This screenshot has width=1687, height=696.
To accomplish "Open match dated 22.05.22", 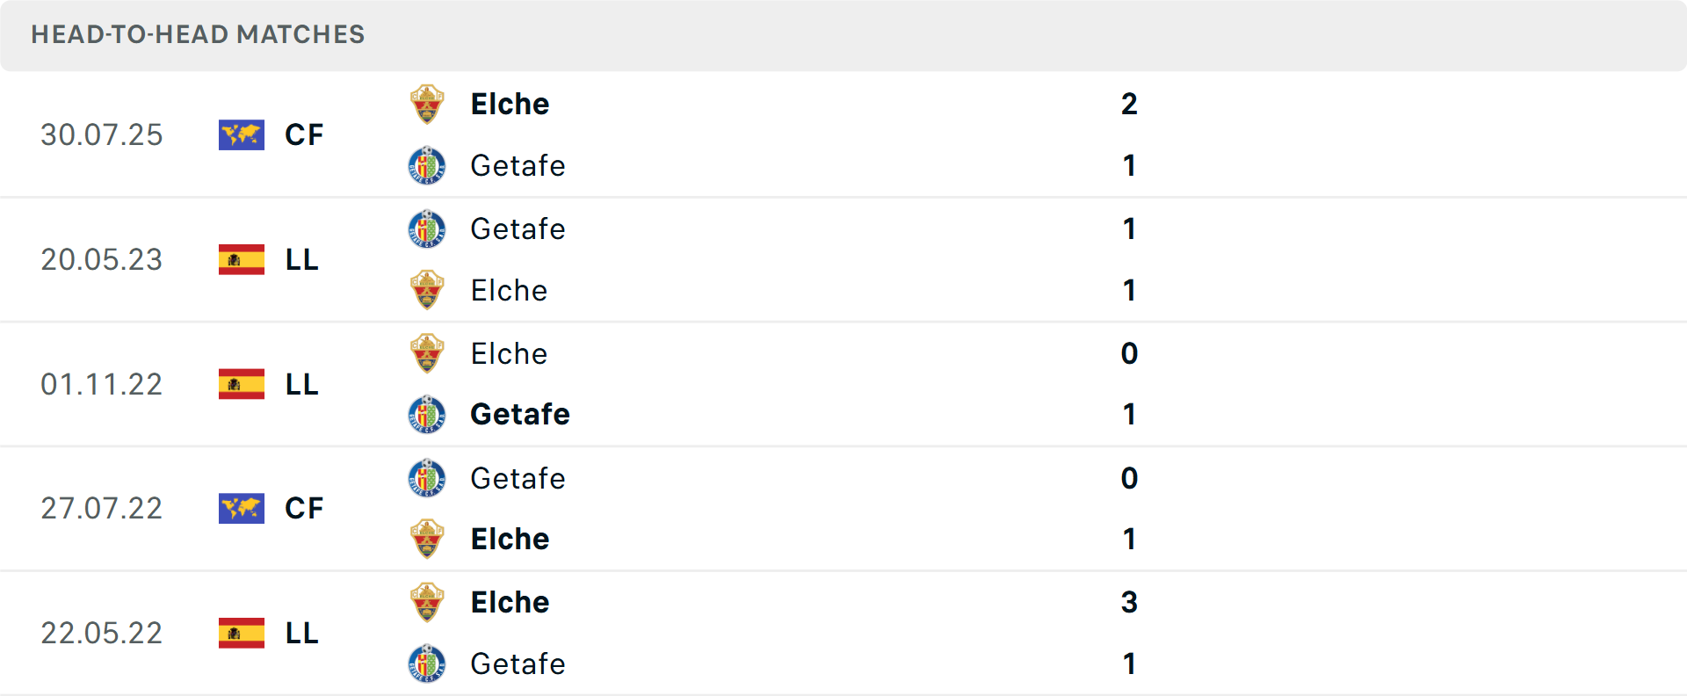I will coord(102,633).
